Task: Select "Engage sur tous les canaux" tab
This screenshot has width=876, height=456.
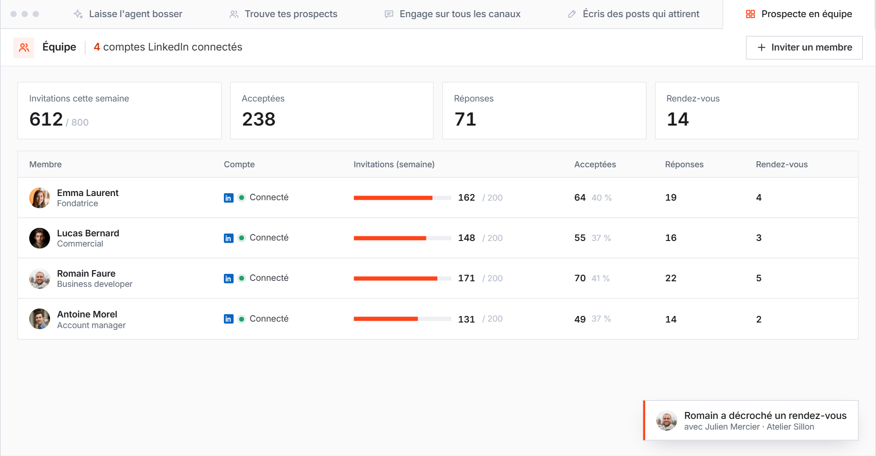Action: (452, 14)
